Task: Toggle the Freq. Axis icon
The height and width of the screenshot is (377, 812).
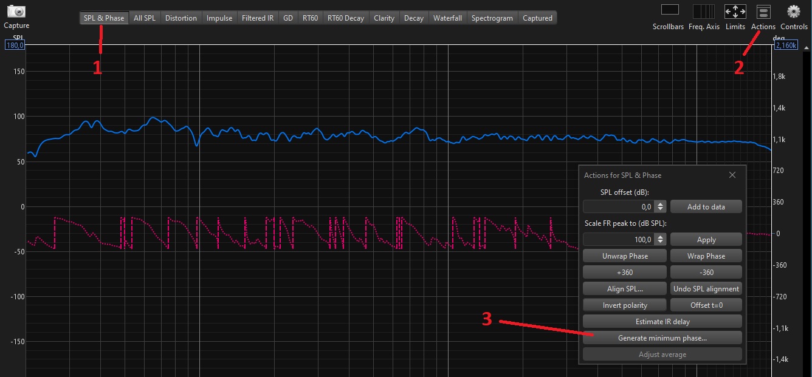Action: [704, 11]
